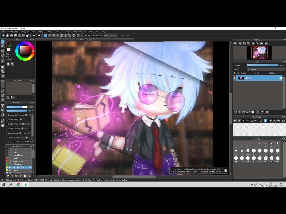Adjust the Độ trong opacity slider

tap(263, 65)
